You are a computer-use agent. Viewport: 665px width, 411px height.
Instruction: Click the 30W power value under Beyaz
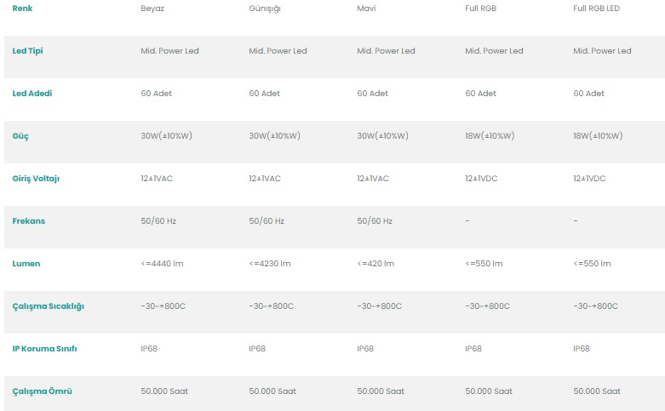[x=167, y=136]
